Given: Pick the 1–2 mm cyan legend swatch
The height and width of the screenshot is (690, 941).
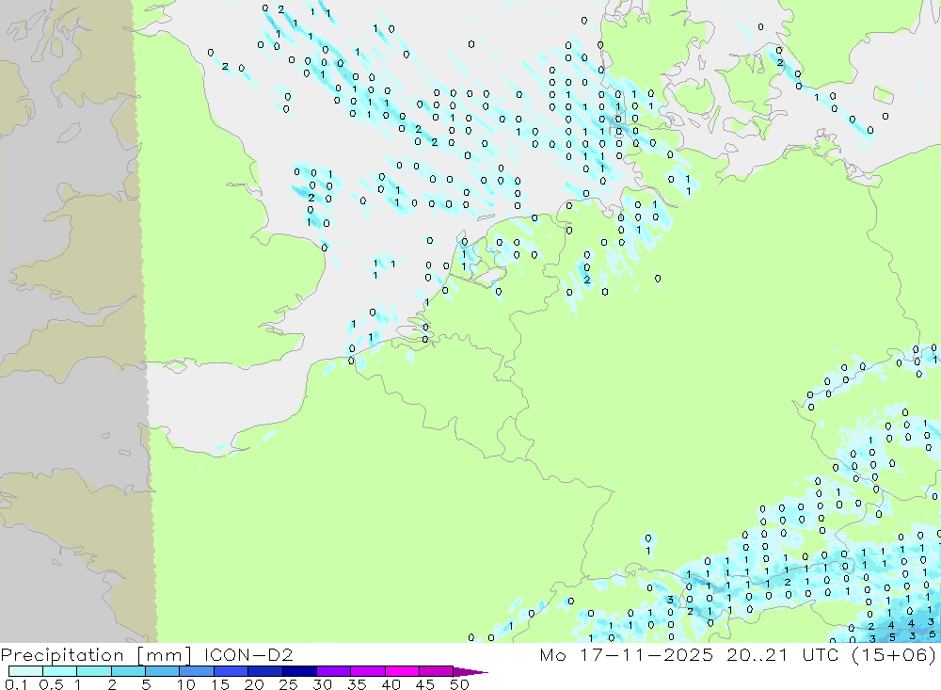Looking at the screenshot, I should point(93,671).
